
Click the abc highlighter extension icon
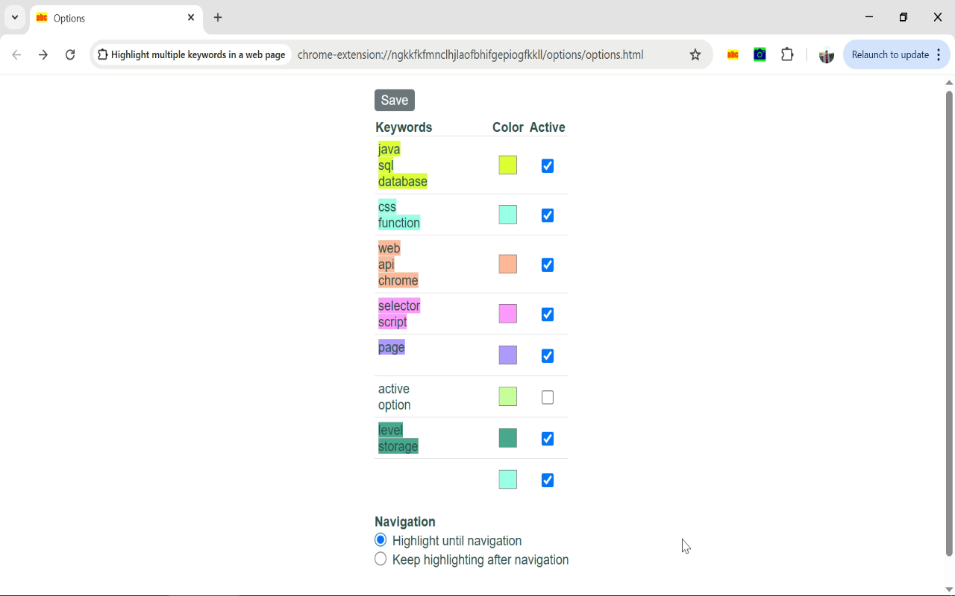click(732, 54)
